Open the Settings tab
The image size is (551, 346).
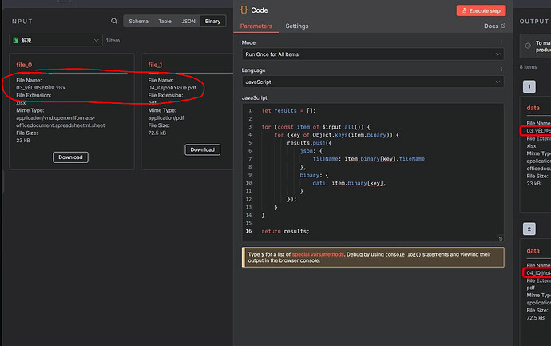297,26
